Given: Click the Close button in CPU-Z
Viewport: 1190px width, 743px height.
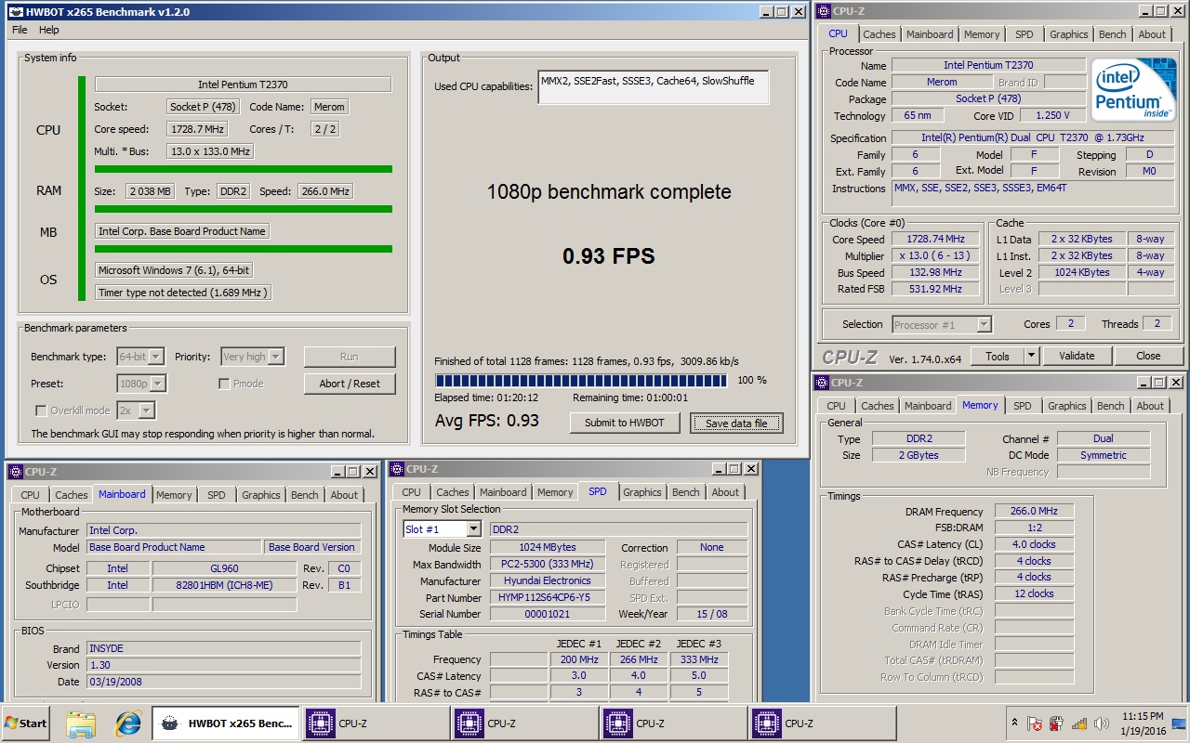Looking at the screenshot, I should [1148, 356].
